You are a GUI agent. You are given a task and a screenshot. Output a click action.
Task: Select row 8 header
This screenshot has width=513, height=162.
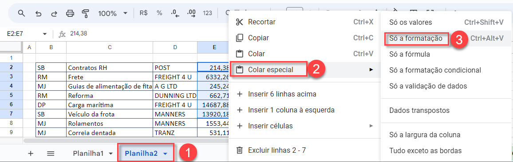[12, 123]
